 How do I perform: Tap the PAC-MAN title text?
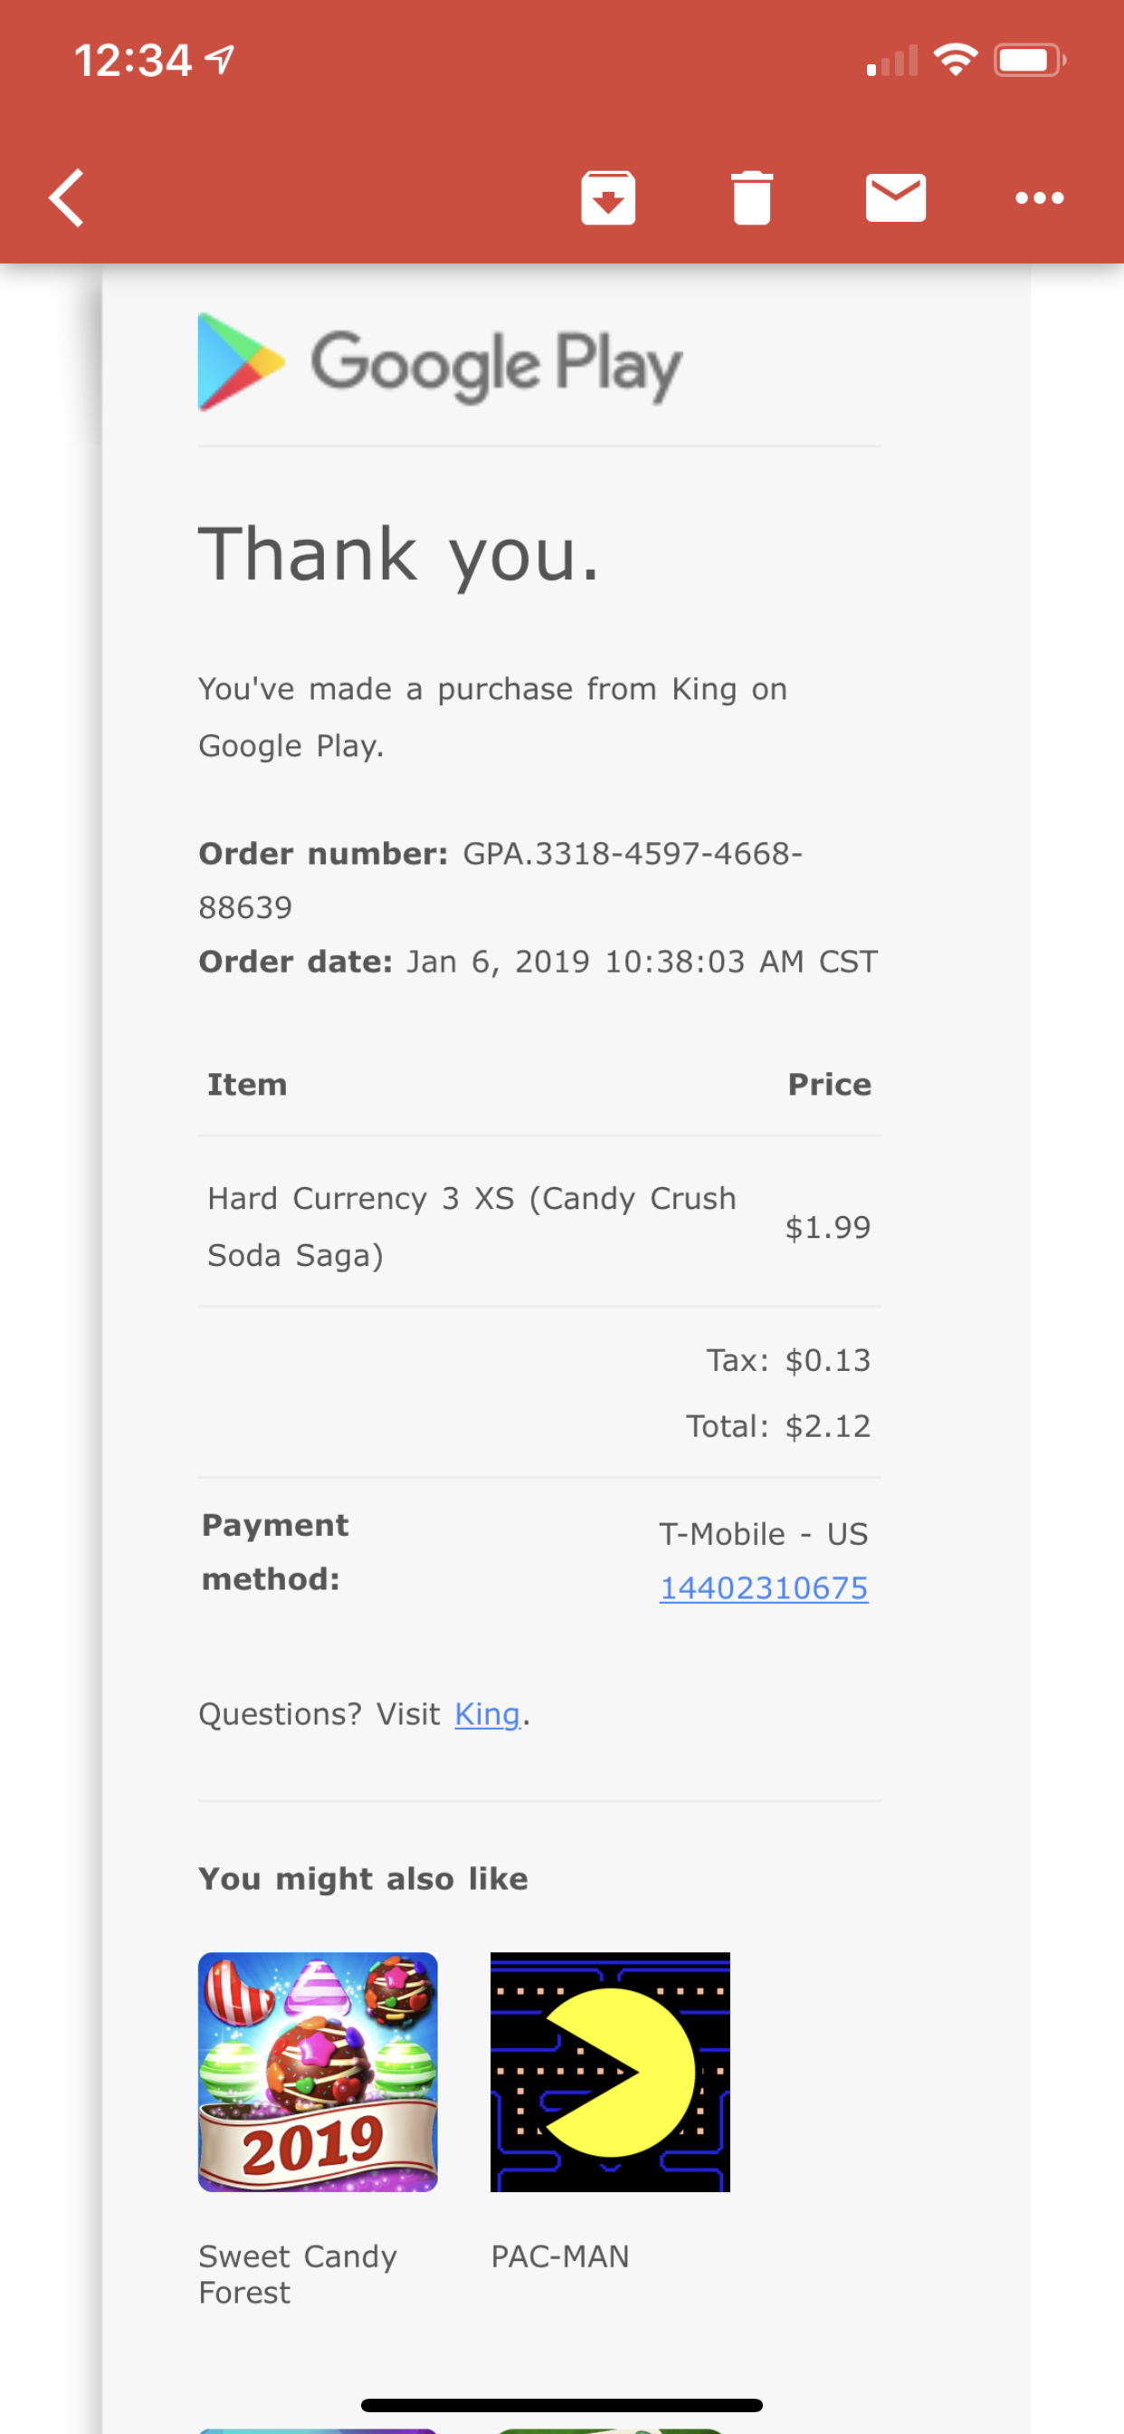tap(560, 2257)
